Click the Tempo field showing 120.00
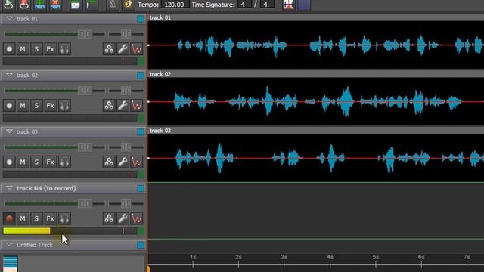Viewport: 484px width, 272px height. pos(175,5)
